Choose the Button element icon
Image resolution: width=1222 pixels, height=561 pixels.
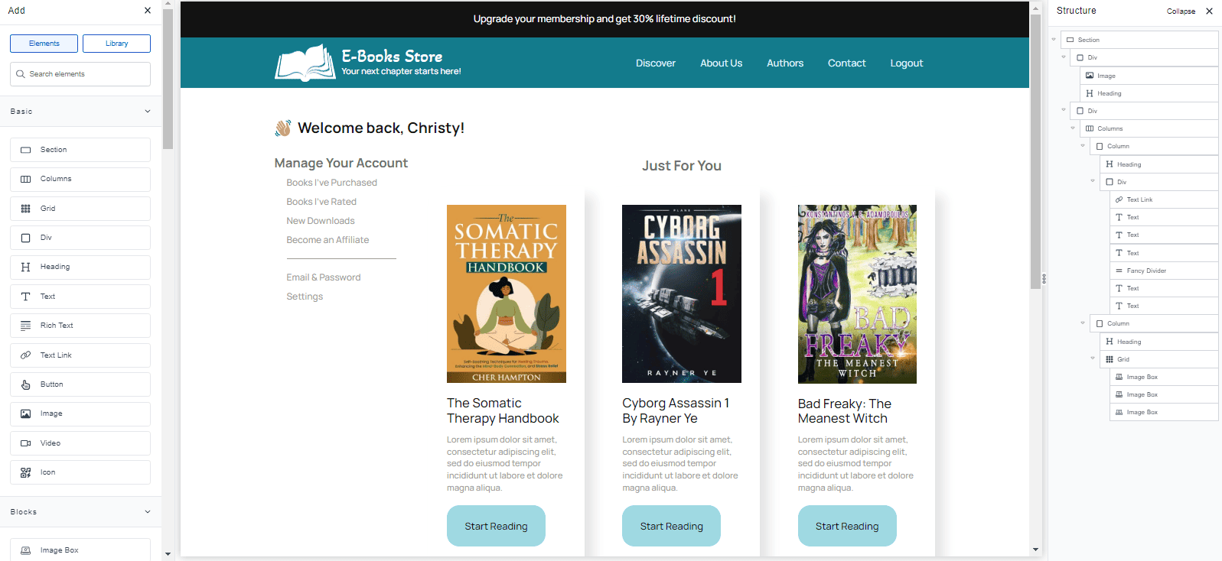point(26,384)
